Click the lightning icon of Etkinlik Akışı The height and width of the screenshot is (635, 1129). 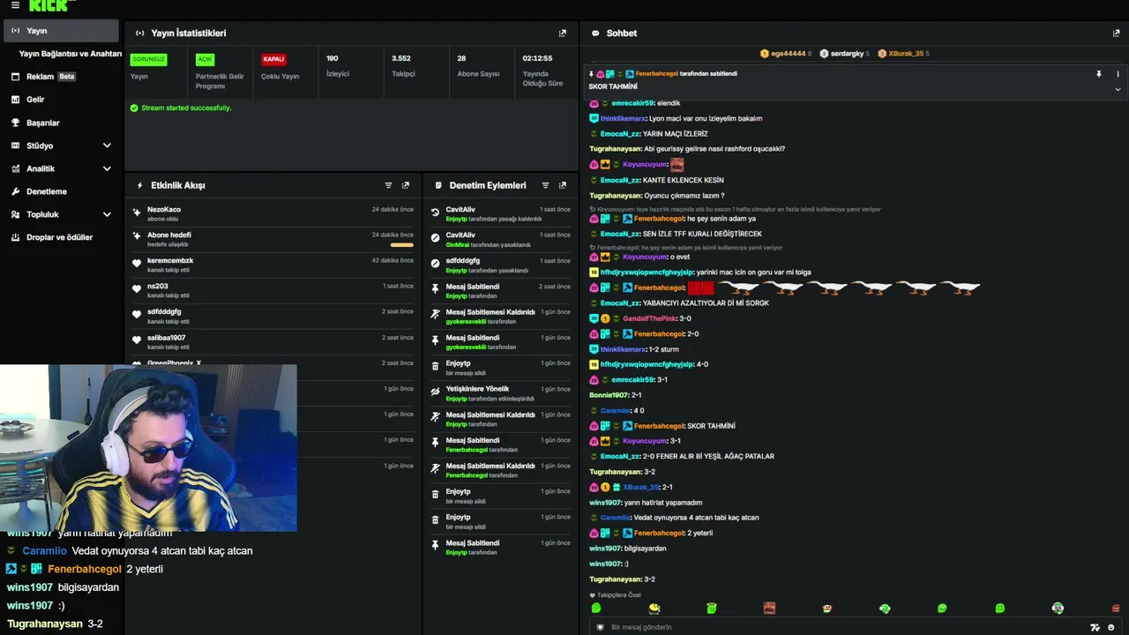(139, 186)
